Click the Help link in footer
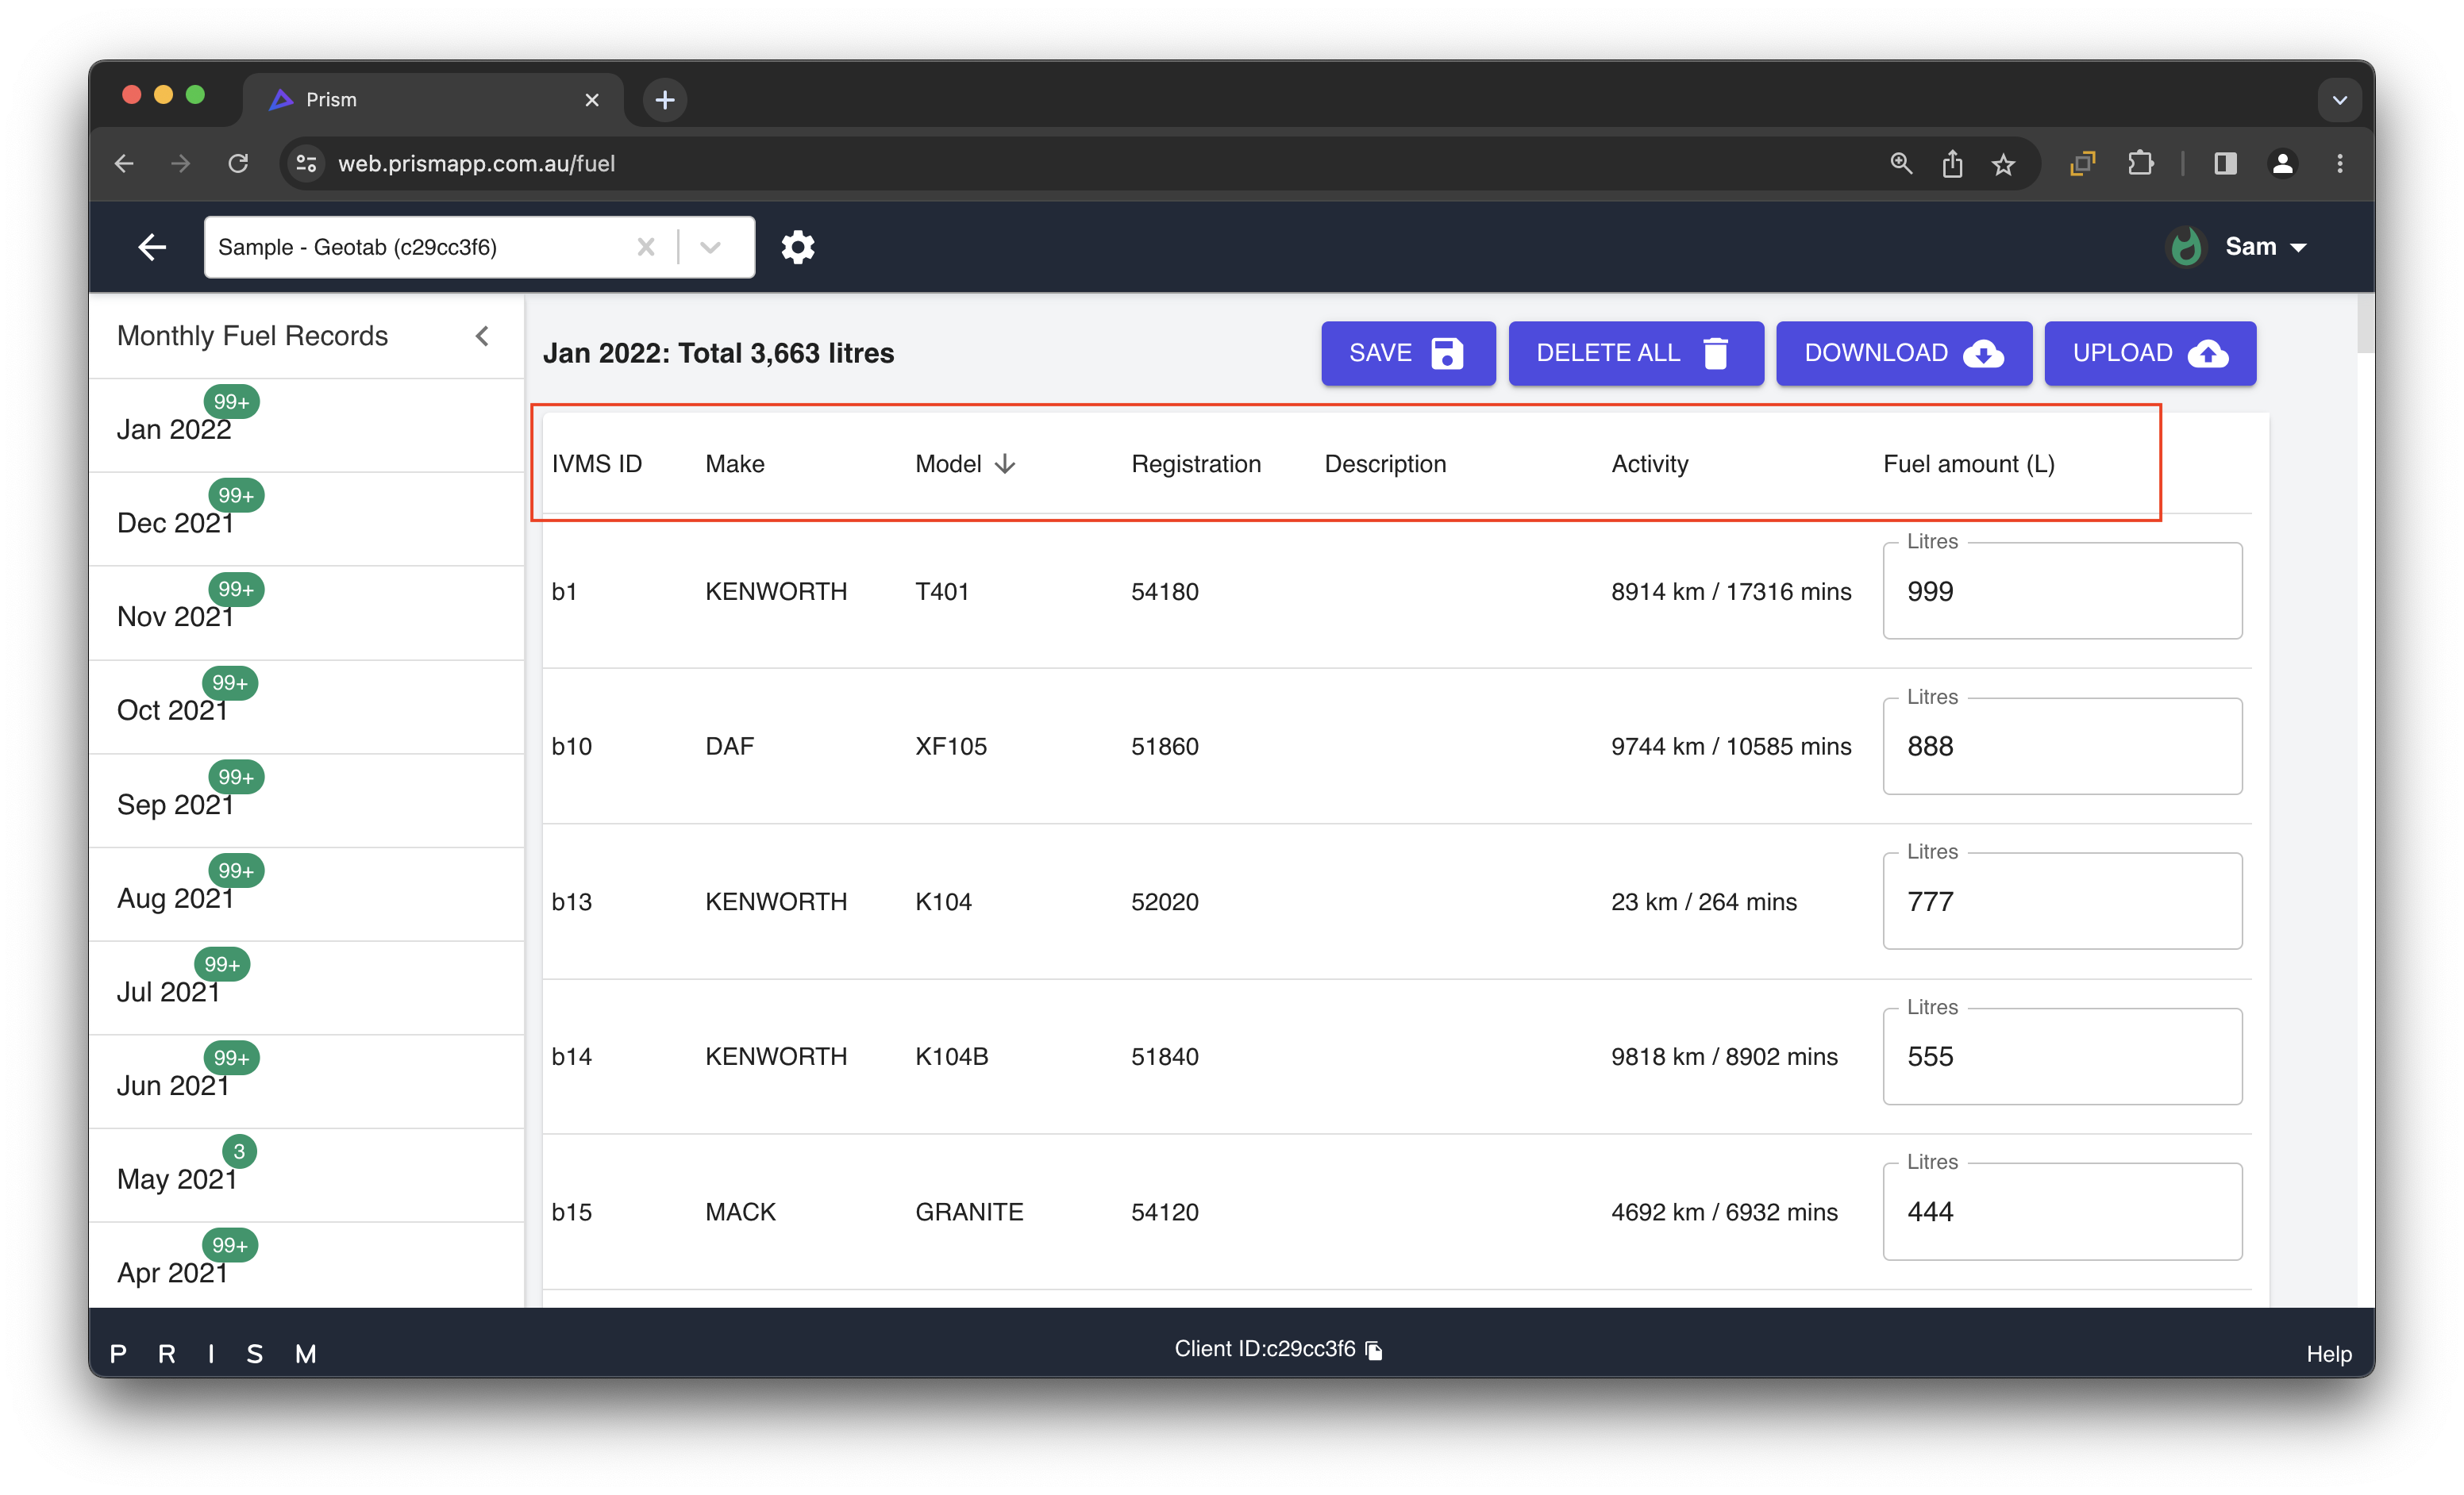Viewport: 2464px width, 1495px height. tap(2328, 1354)
